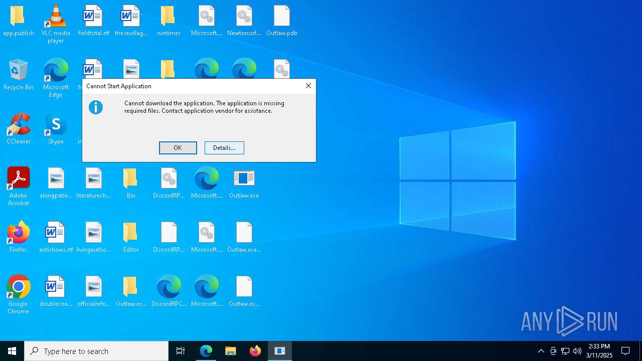Select the DiscordRPC... file with Edge icon
The width and height of the screenshot is (642, 361).
pos(169,292)
